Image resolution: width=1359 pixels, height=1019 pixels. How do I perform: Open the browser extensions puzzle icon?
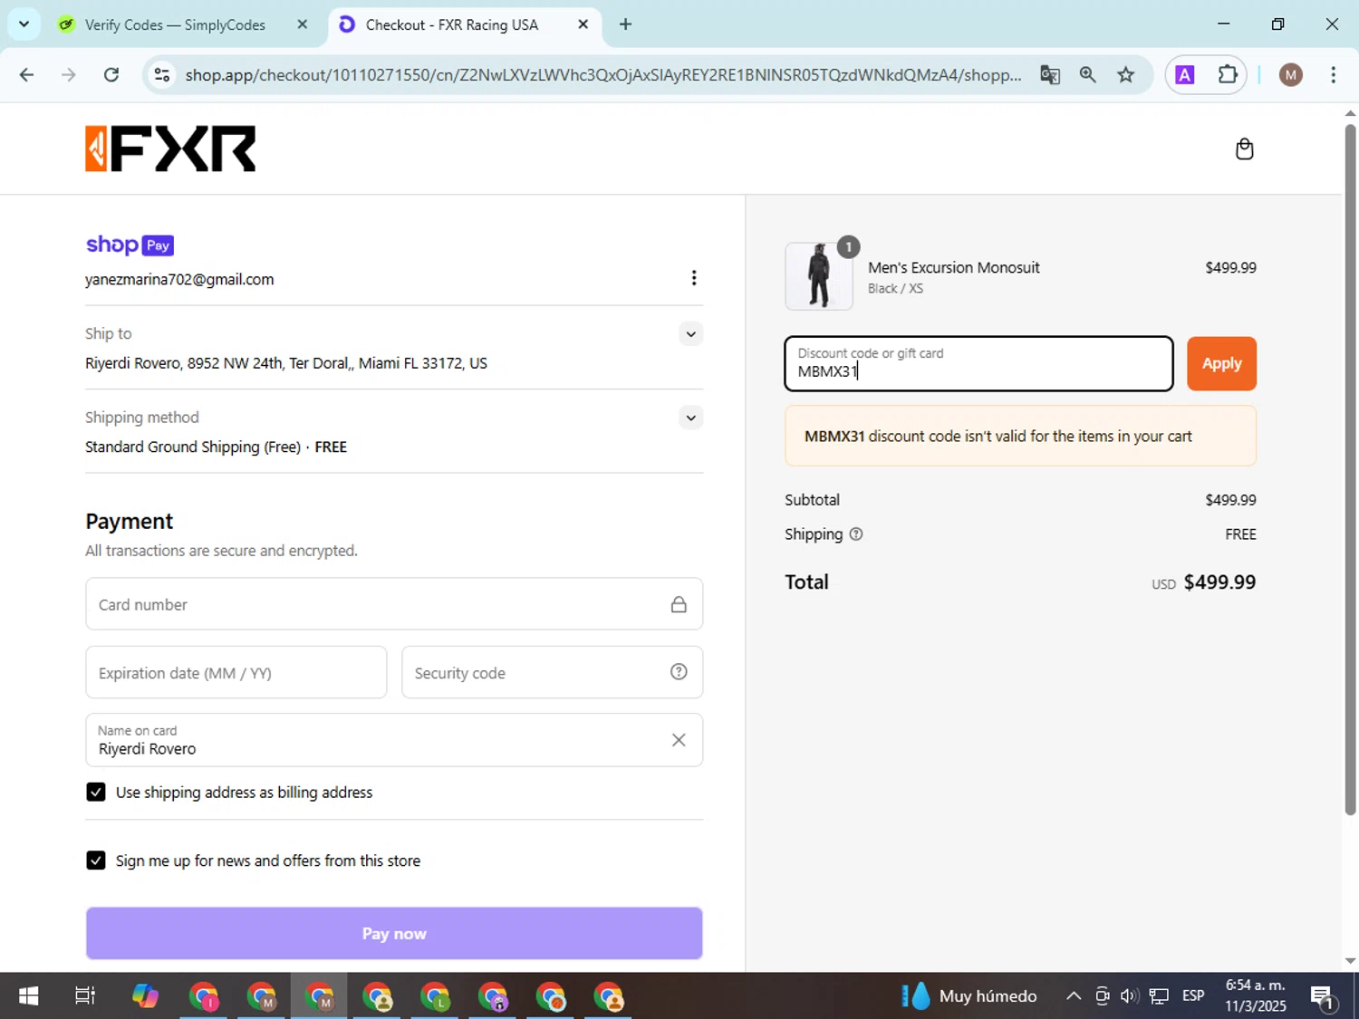tap(1228, 74)
